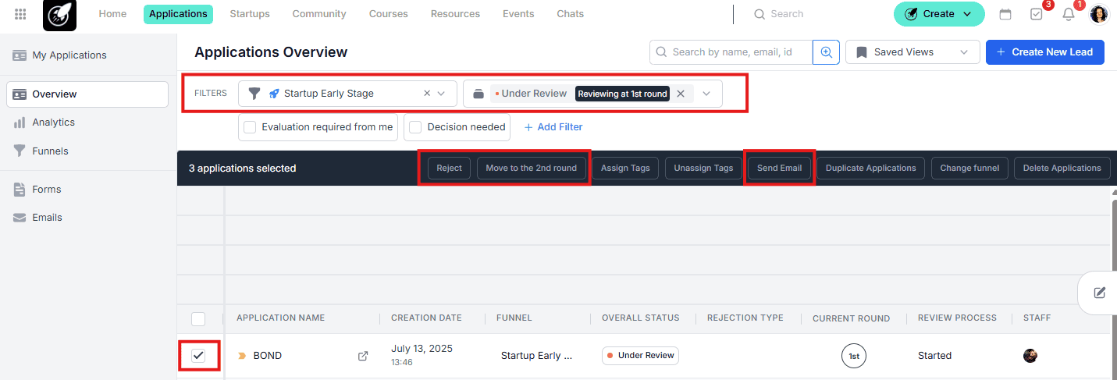
Task: Open the notifications bell icon
Action: (1069, 14)
